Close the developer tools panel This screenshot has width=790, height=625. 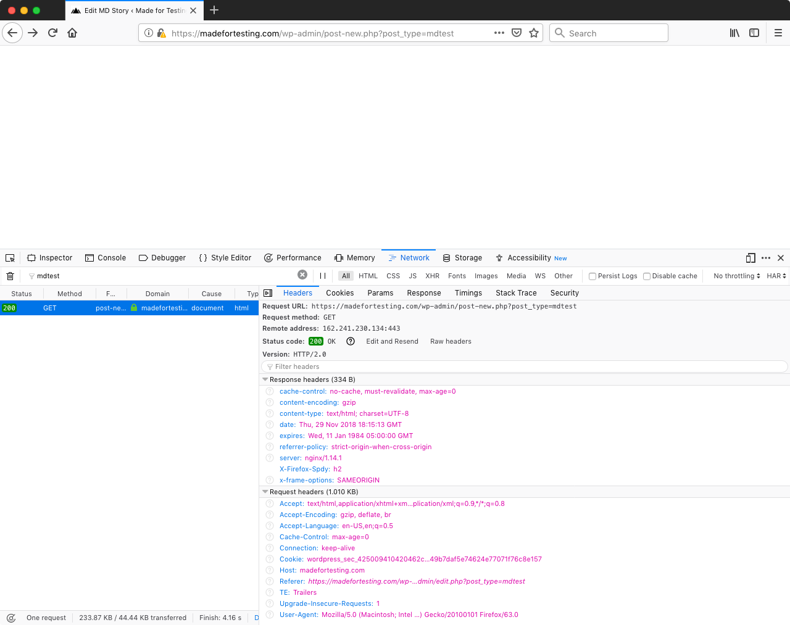(x=781, y=258)
